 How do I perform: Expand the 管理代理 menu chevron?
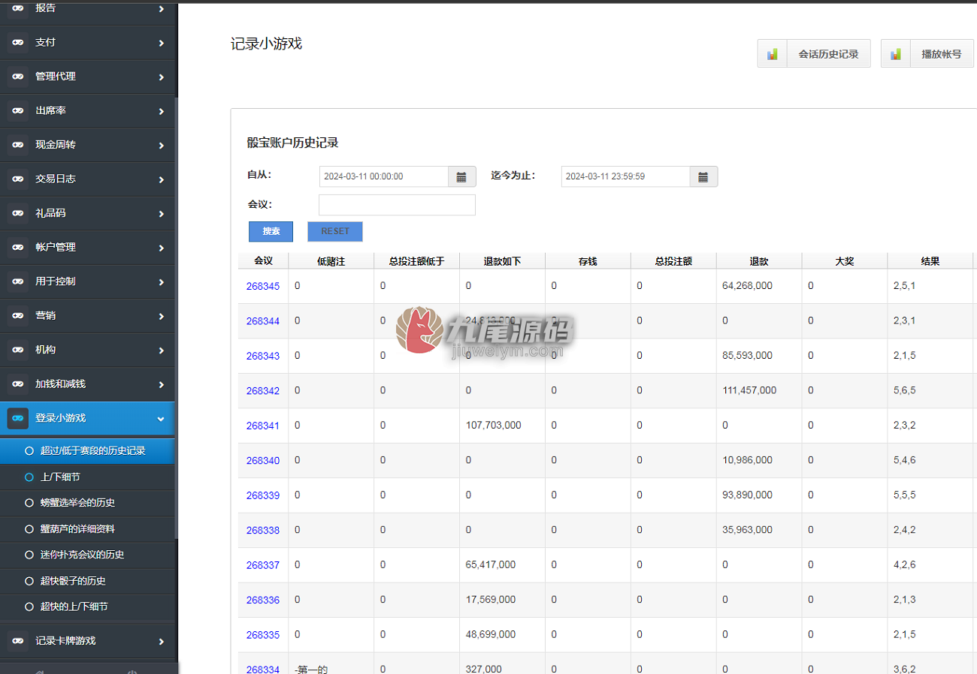pos(162,77)
